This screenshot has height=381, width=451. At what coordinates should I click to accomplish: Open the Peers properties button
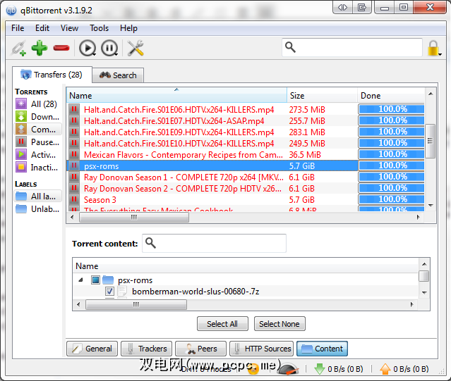pos(200,349)
